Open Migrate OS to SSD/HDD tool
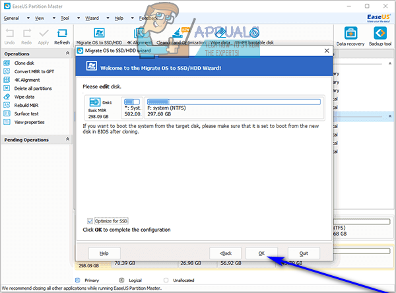The width and height of the screenshot is (396, 293). [x=99, y=36]
